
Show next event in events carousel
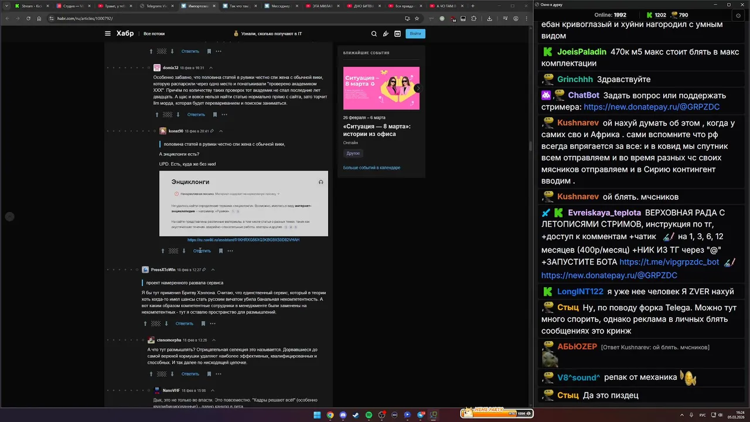click(417, 88)
